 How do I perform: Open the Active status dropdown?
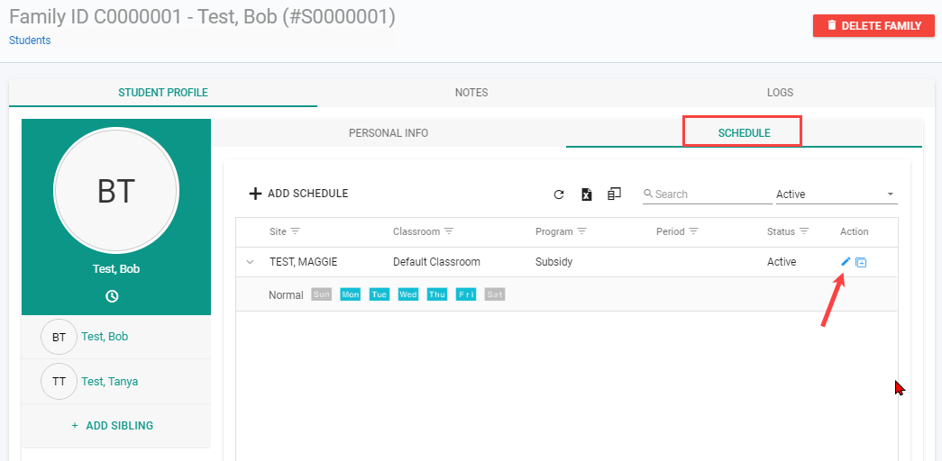[x=837, y=194]
